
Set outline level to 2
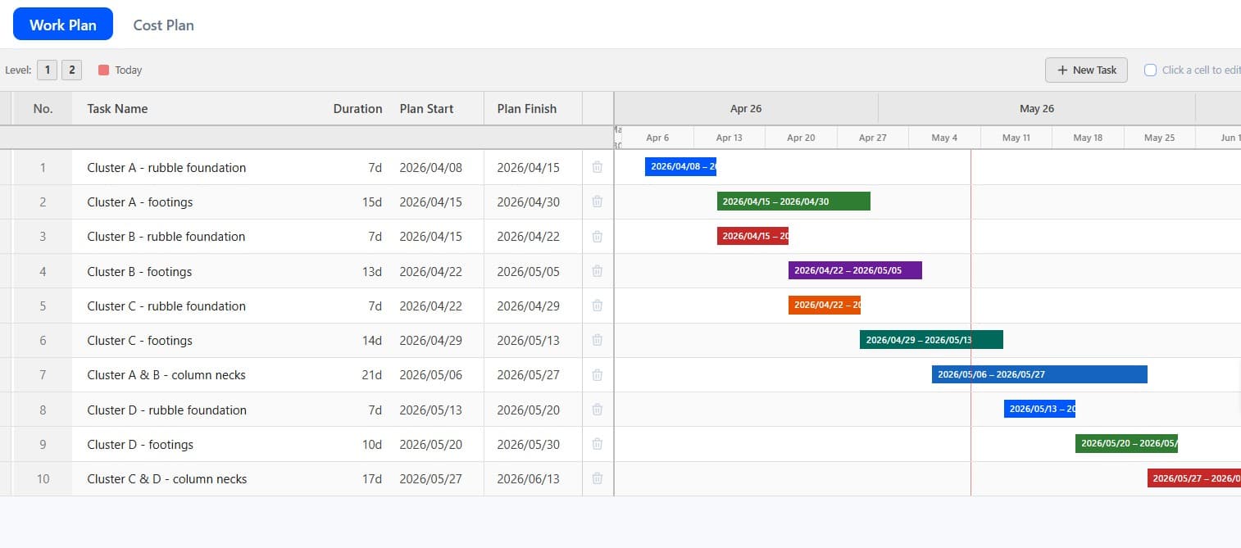pos(71,70)
